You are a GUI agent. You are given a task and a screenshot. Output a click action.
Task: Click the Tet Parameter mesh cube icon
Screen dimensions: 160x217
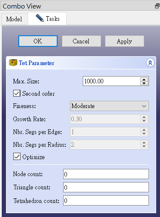[13, 63]
